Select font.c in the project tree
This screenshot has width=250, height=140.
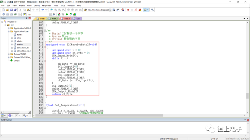[x=20, y=35]
